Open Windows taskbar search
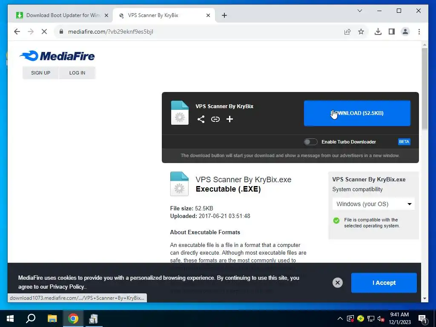 pyautogui.click(x=31, y=318)
